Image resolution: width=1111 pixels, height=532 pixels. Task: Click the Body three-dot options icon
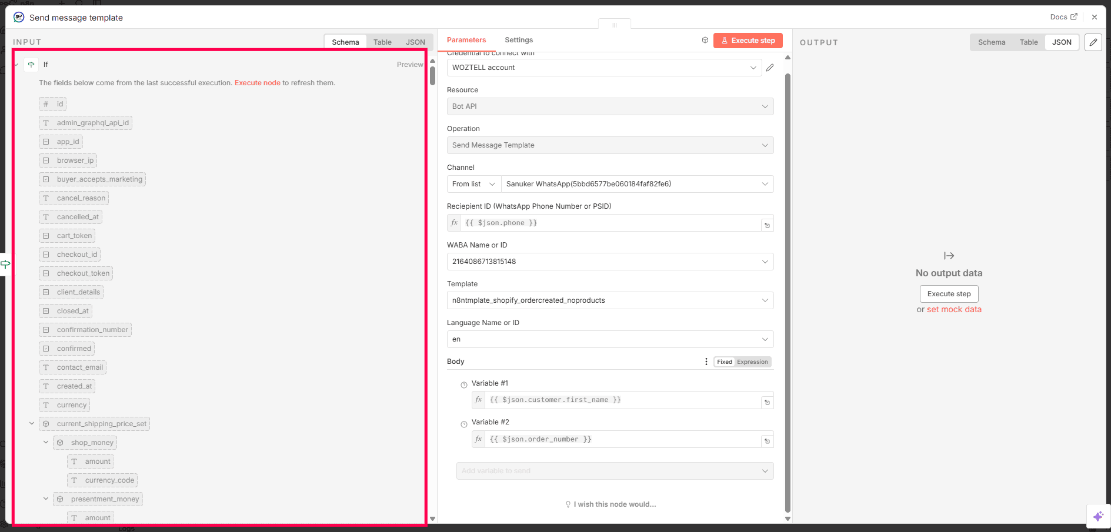click(x=706, y=362)
